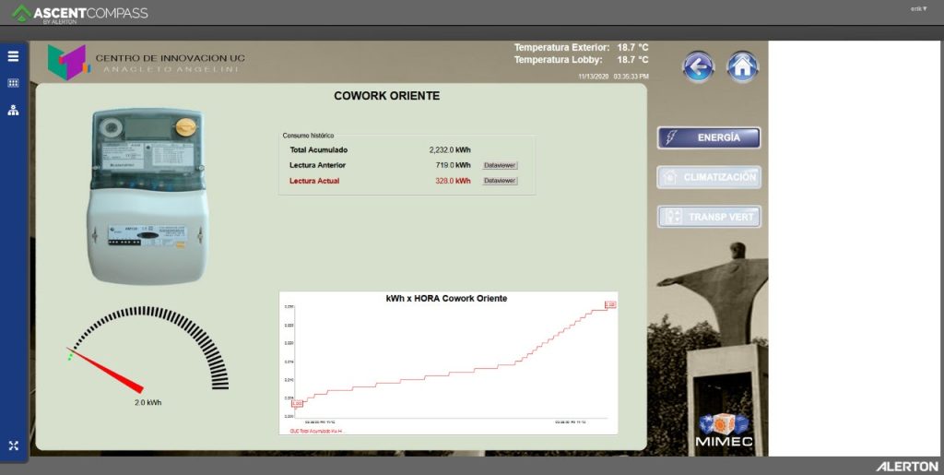Click the 2.0 kWh gauge needle
944x475 pixels.
click(109, 370)
